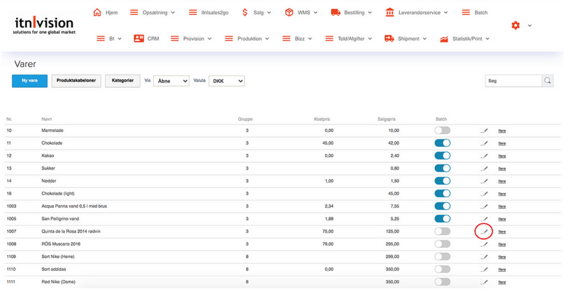
Task: Click the Told/Afgifter hamburger icon
Action: (329, 39)
